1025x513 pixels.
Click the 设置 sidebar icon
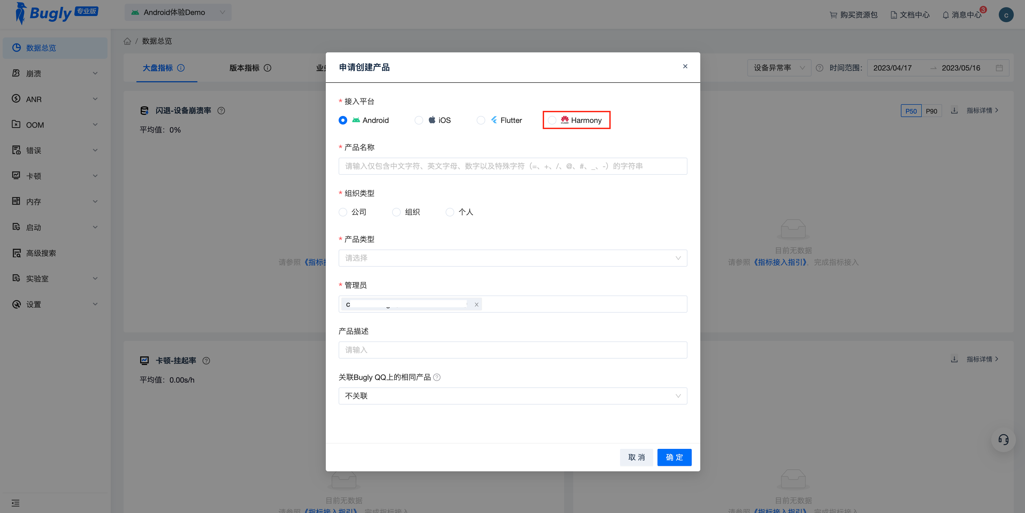tap(16, 304)
